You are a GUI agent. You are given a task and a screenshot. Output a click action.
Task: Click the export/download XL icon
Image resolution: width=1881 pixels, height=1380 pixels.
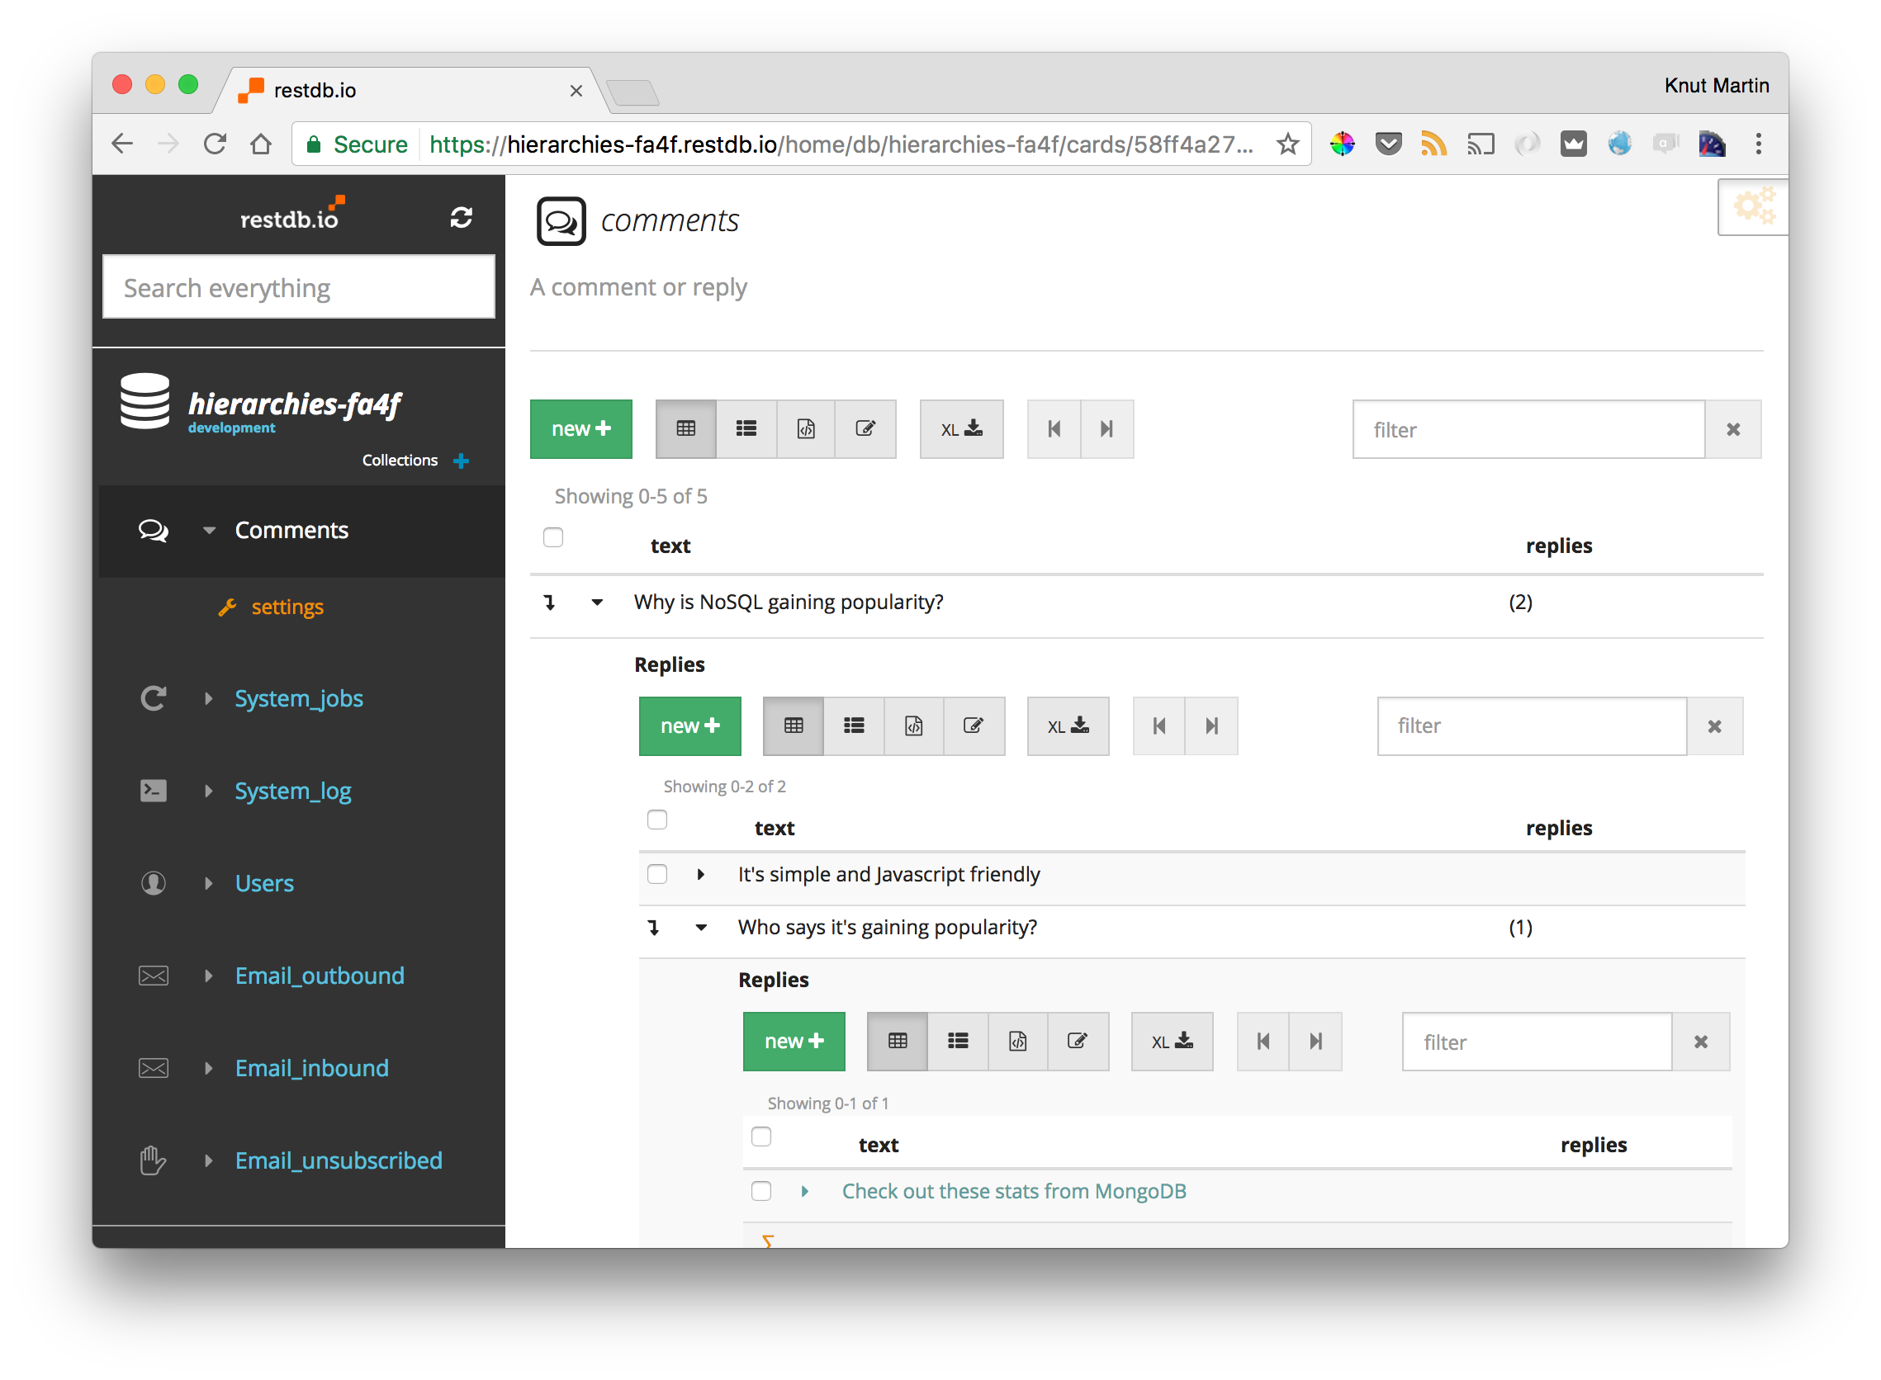tap(958, 428)
